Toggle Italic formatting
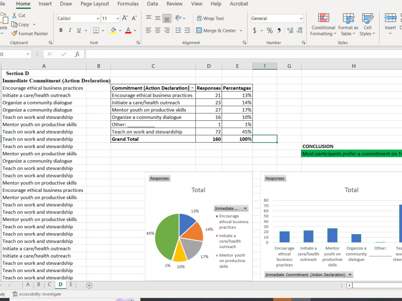Viewport: 402px width, 301px height. [70, 31]
